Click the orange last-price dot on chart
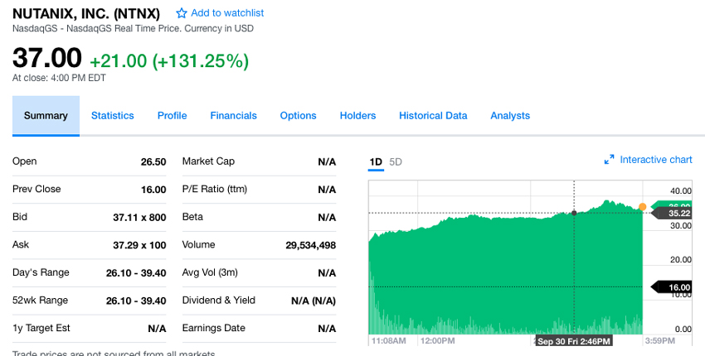 pos(642,207)
